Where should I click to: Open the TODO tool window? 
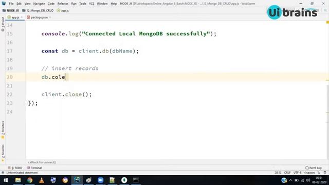point(15,168)
